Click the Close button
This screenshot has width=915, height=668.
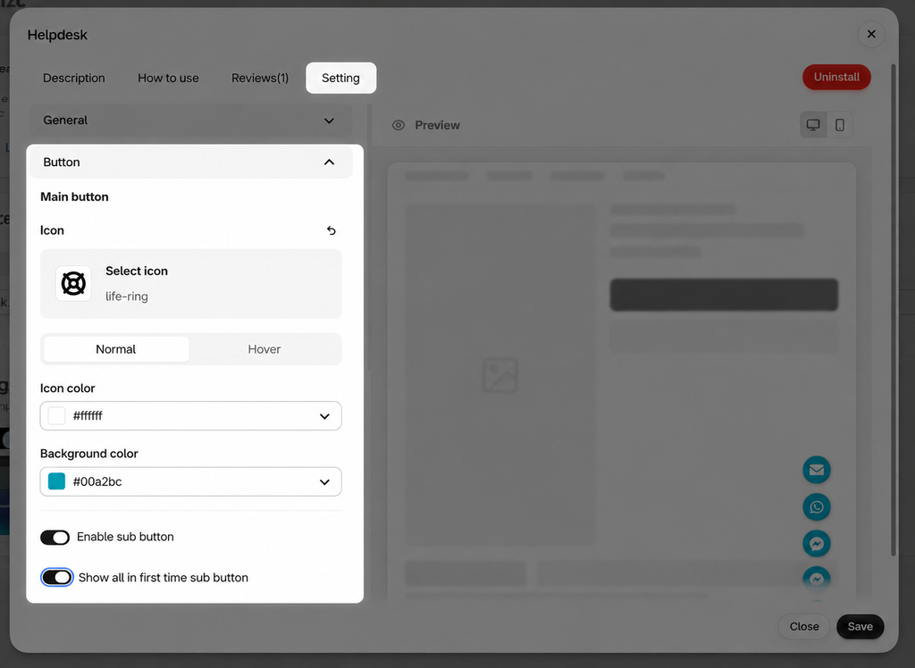(x=804, y=627)
